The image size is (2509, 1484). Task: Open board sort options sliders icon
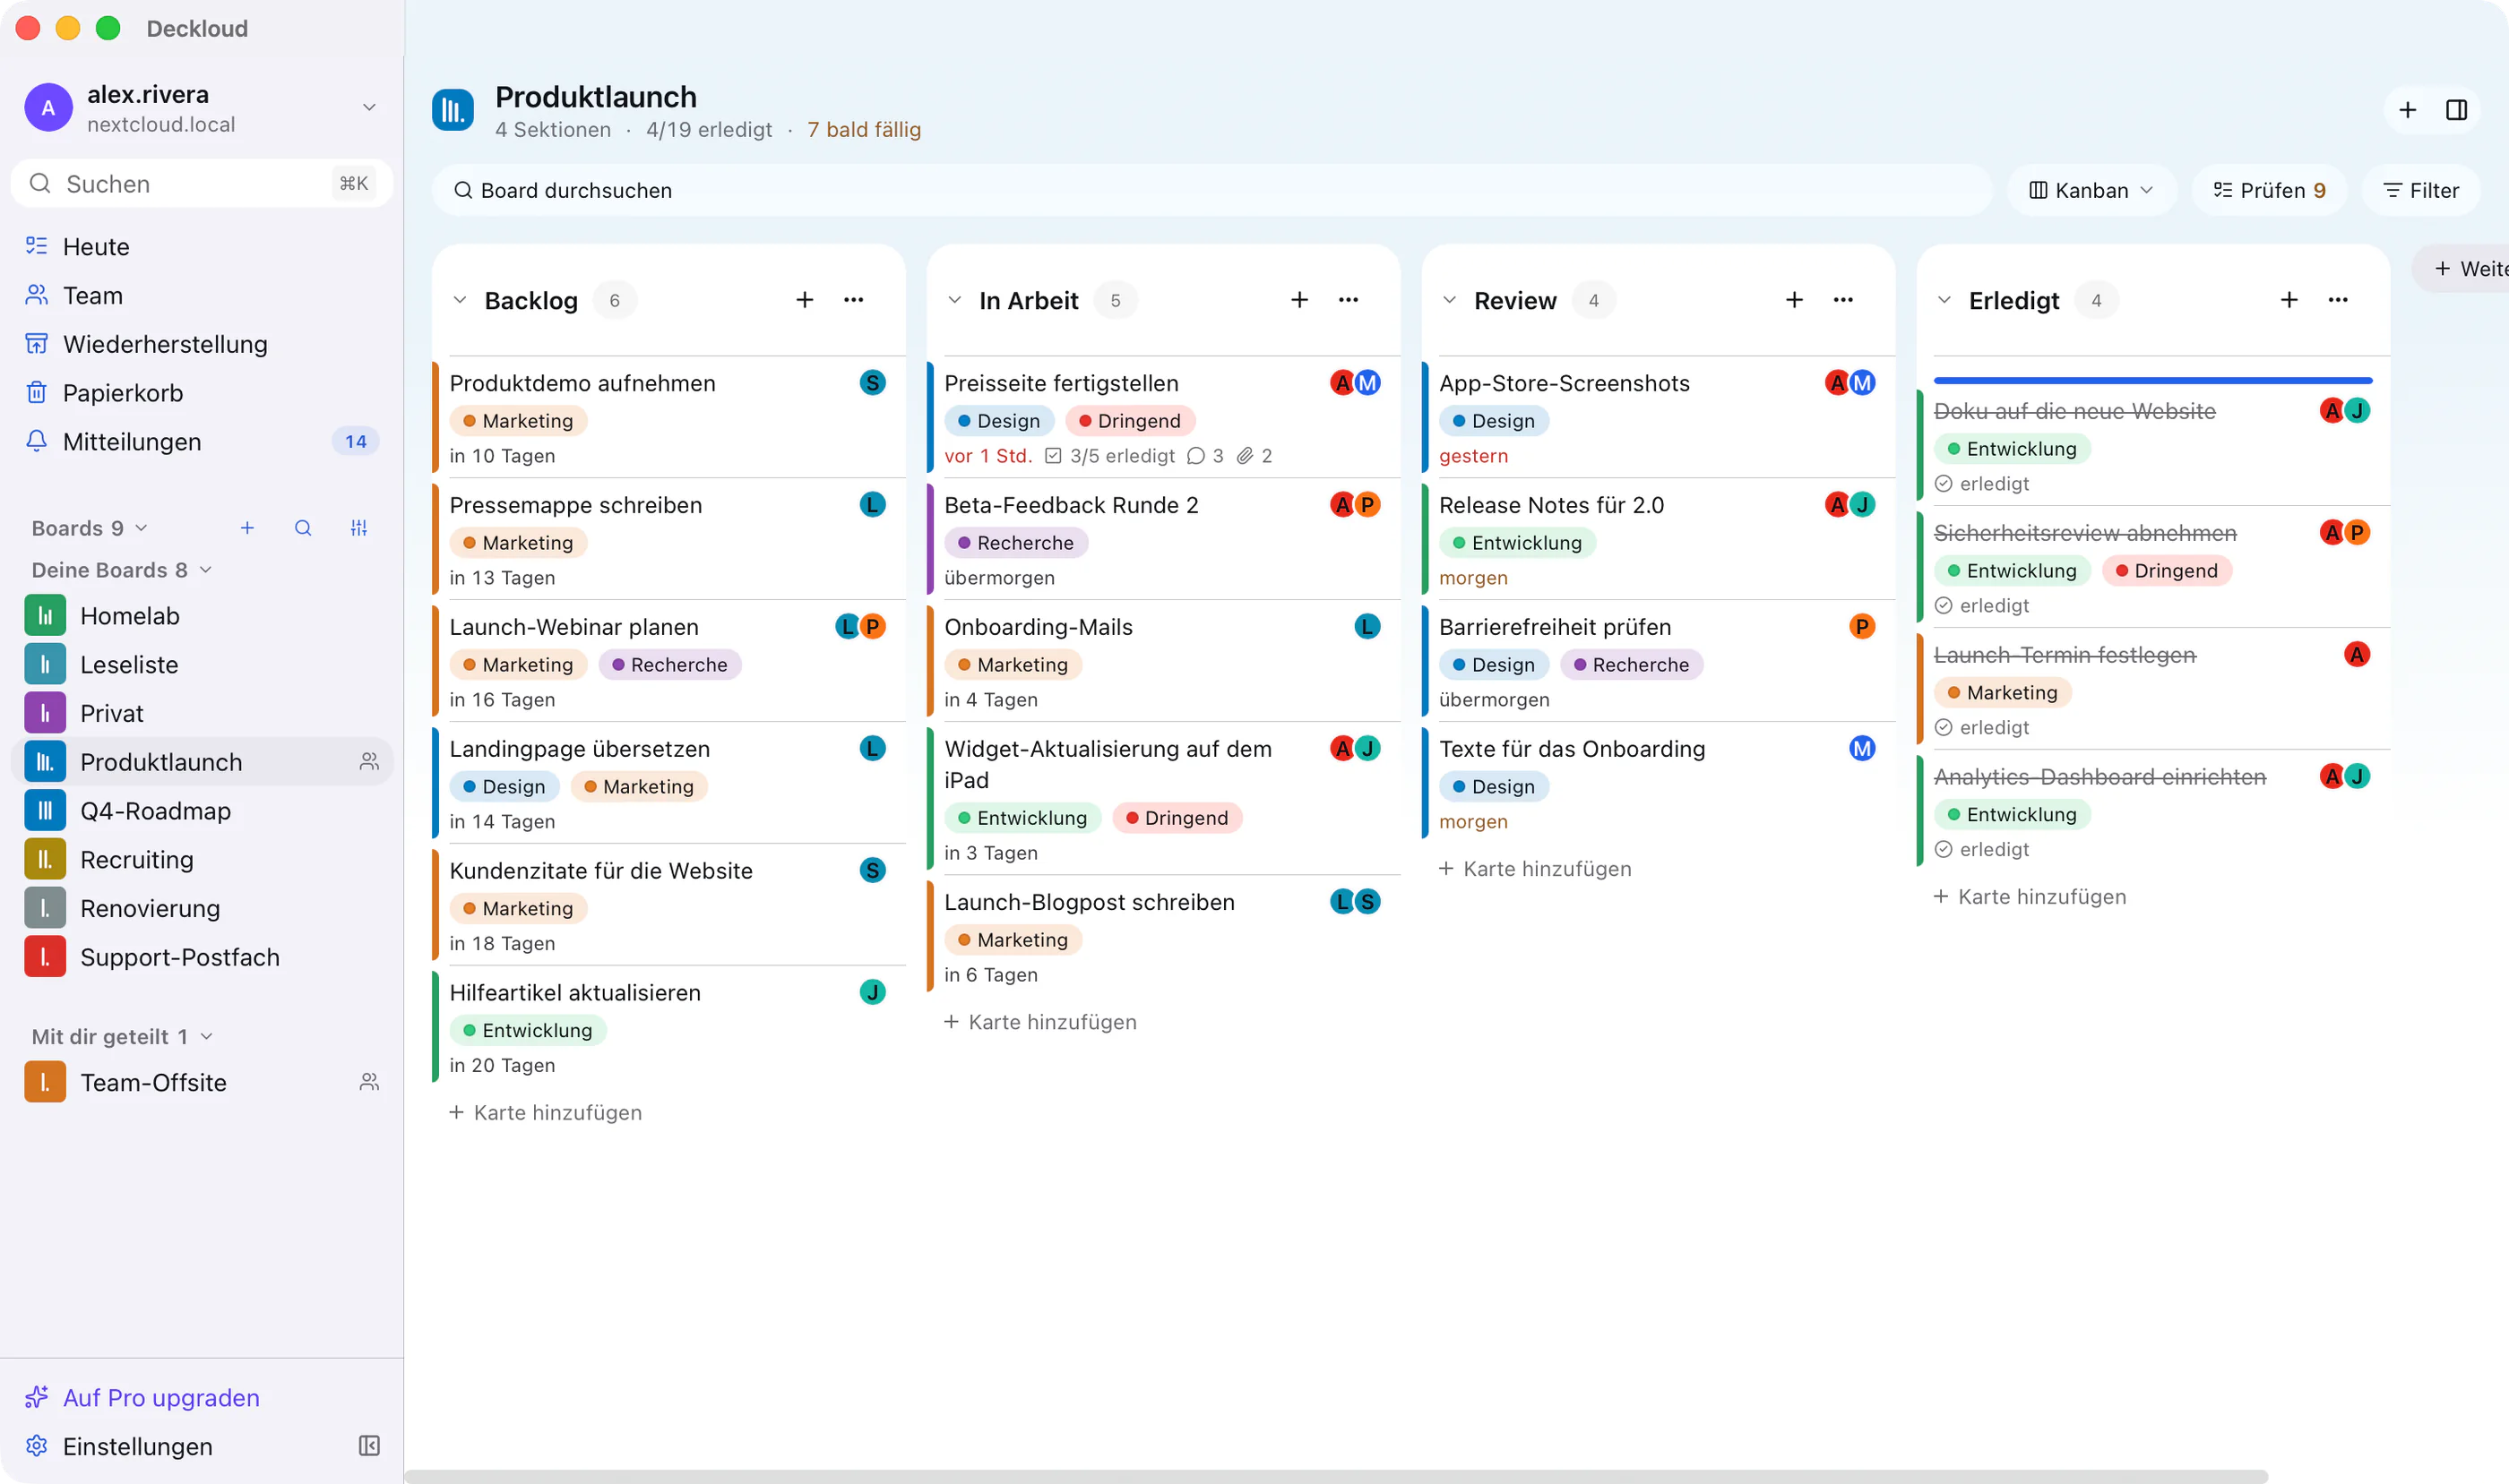coord(359,528)
